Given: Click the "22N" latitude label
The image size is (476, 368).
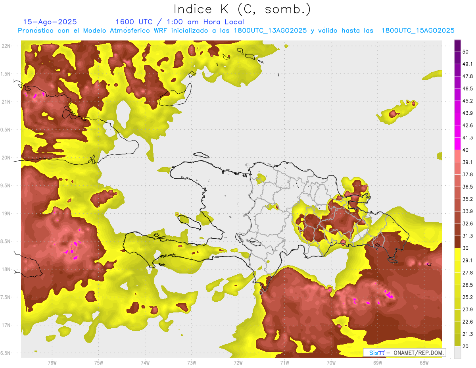Looking at the screenshot, I should pyautogui.click(x=6, y=46).
